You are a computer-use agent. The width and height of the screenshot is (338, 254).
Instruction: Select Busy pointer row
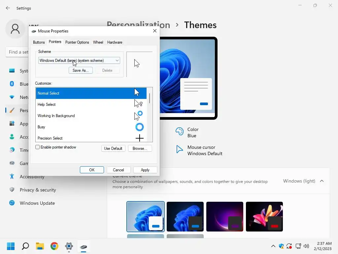(91, 127)
